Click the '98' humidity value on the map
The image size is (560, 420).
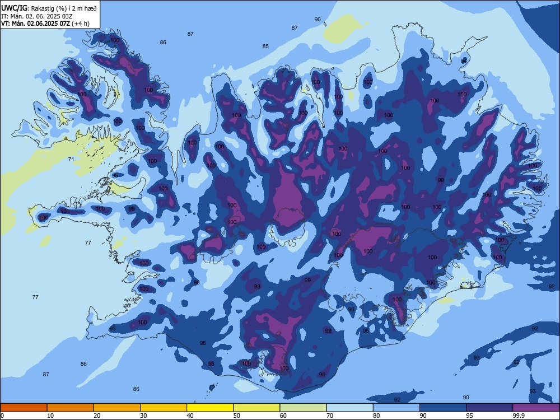pos(257,286)
